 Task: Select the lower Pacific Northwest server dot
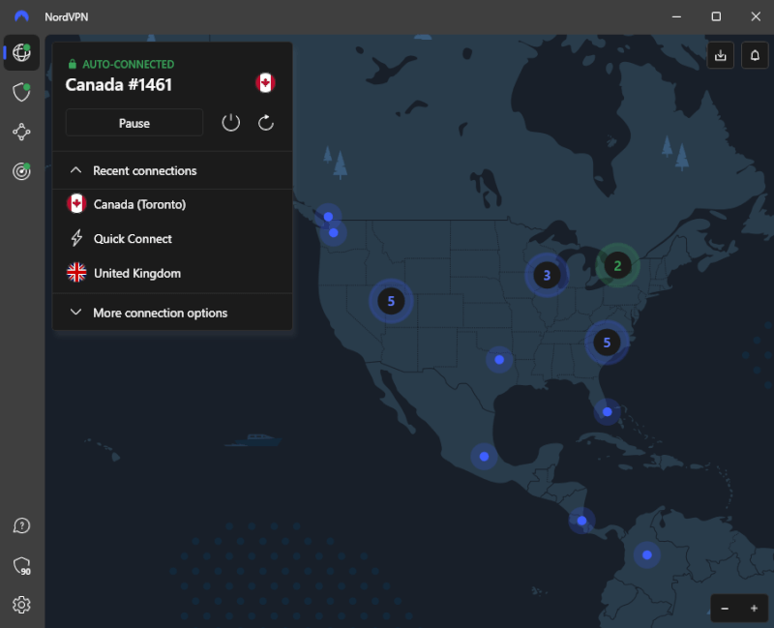click(x=333, y=232)
